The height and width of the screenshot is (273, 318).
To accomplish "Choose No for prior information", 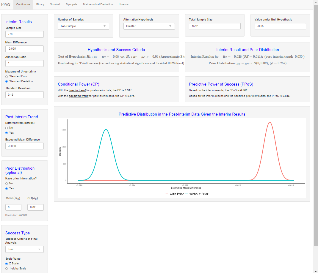I will pyautogui.click(x=7, y=183).
